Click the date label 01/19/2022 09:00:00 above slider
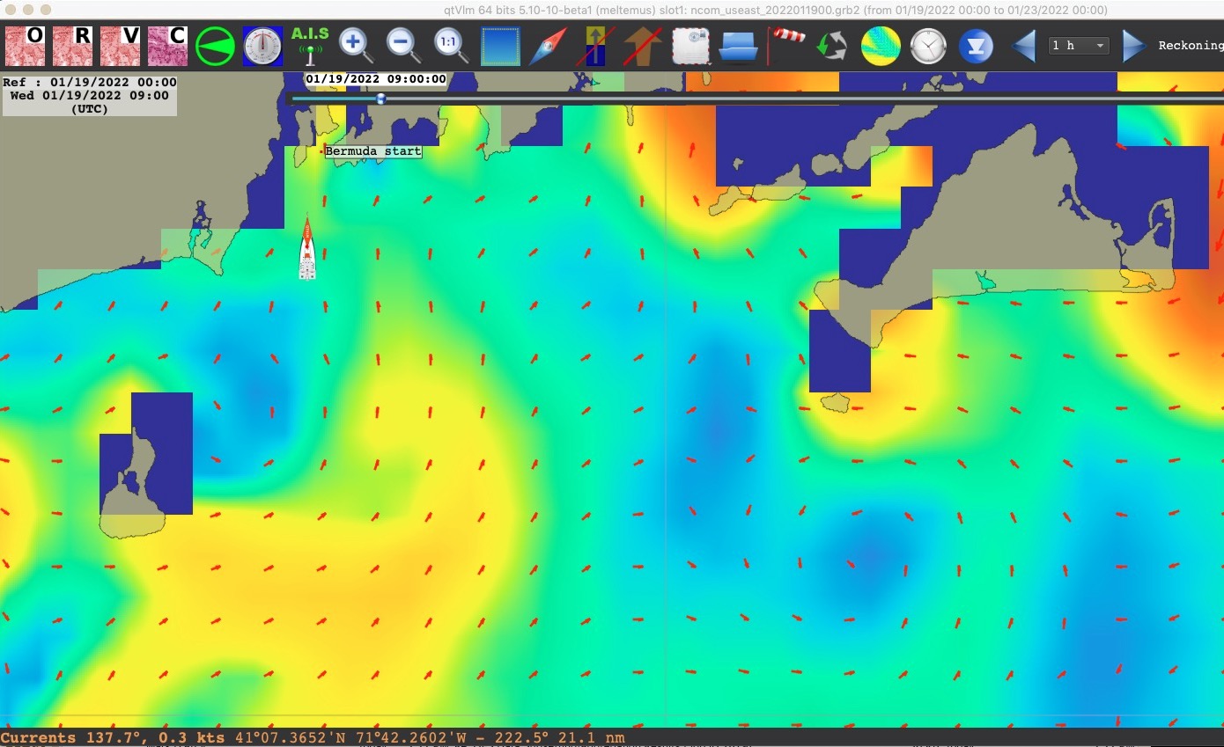Image resolution: width=1224 pixels, height=747 pixels. click(x=376, y=79)
